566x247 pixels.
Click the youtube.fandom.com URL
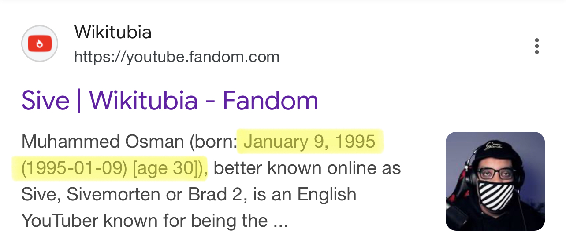(x=177, y=57)
